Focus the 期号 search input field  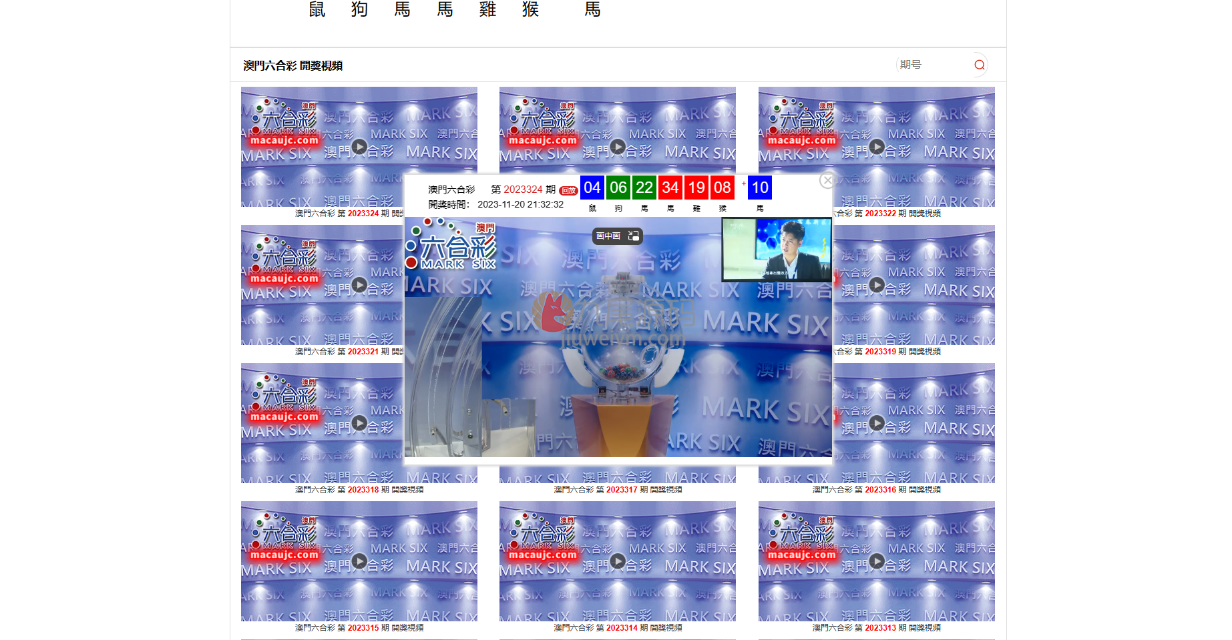pyautogui.click(x=934, y=65)
